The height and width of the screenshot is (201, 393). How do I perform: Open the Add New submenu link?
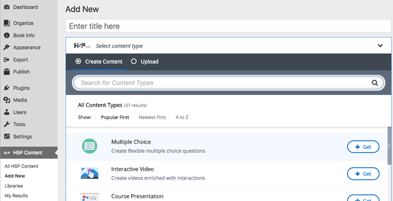coord(15,176)
